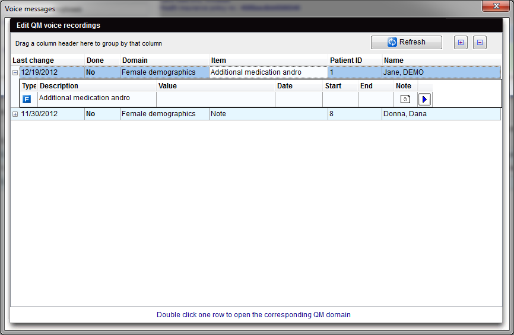Image resolution: width=514 pixels, height=335 pixels.
Task: Click Patient ID 1 cell
Action: coord(355,72)
